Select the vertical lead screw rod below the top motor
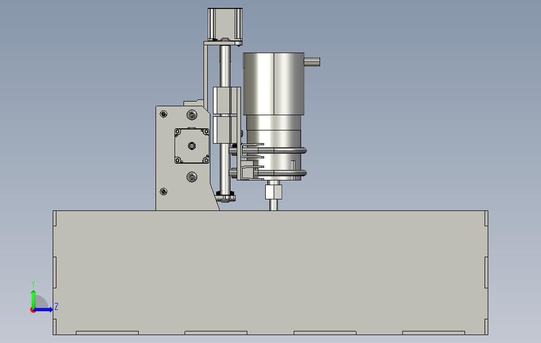This screenshot has width=541, height=343. click(225, 65)
